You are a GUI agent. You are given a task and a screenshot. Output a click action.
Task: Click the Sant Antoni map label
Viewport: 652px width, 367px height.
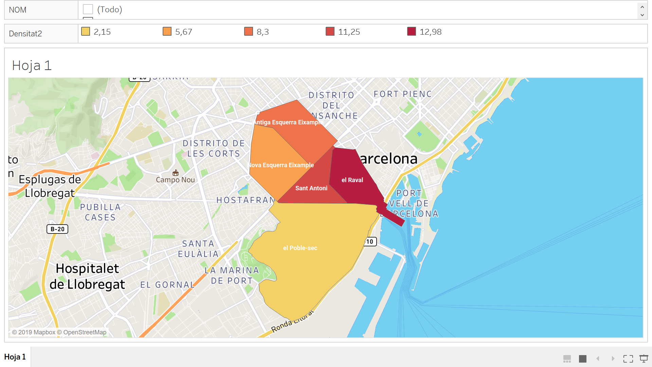click(311, 188)
